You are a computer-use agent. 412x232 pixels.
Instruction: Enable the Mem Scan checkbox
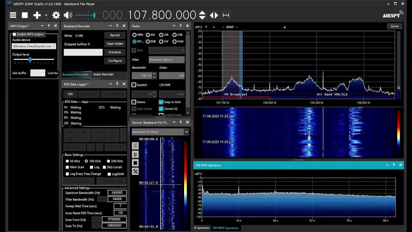(x=67, y=167)
